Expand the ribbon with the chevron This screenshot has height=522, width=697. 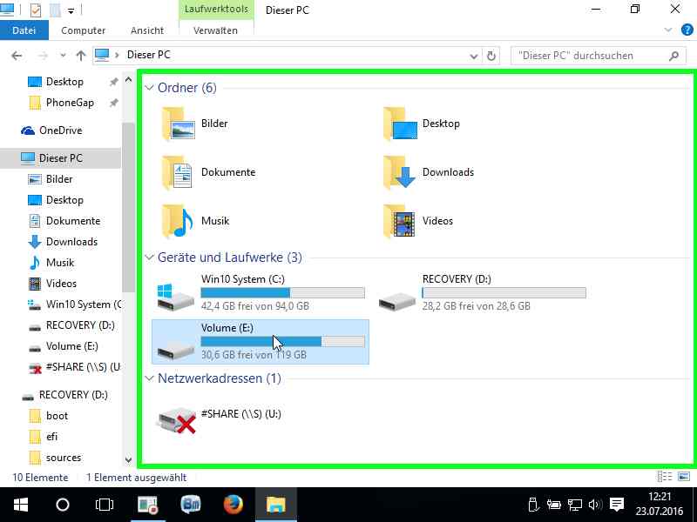coord(667,30)
